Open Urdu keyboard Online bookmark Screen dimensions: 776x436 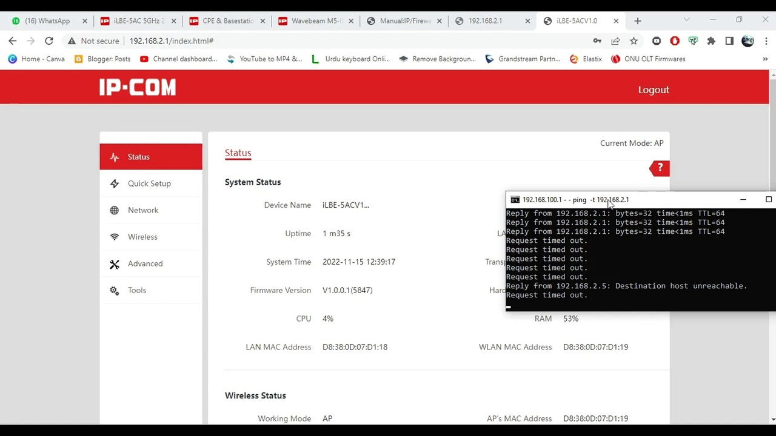tap(350, 59)
